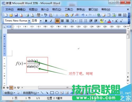This screenshot has height=102, width=132.
Task: Open highlight color dropdown arrow
Action: pyautogui.click(x=105, y=21)
